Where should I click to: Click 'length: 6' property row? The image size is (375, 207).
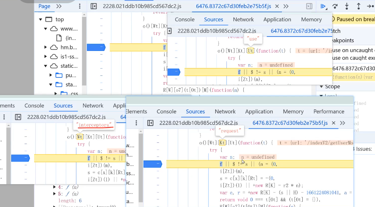coord(70,201)
